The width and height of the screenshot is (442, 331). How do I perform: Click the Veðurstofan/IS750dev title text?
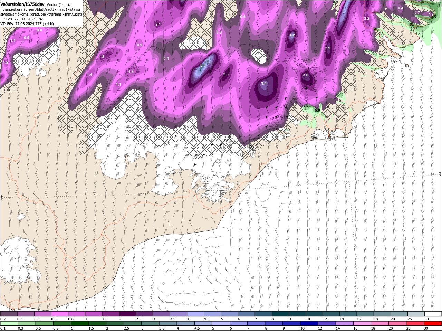tap(22, 4)
